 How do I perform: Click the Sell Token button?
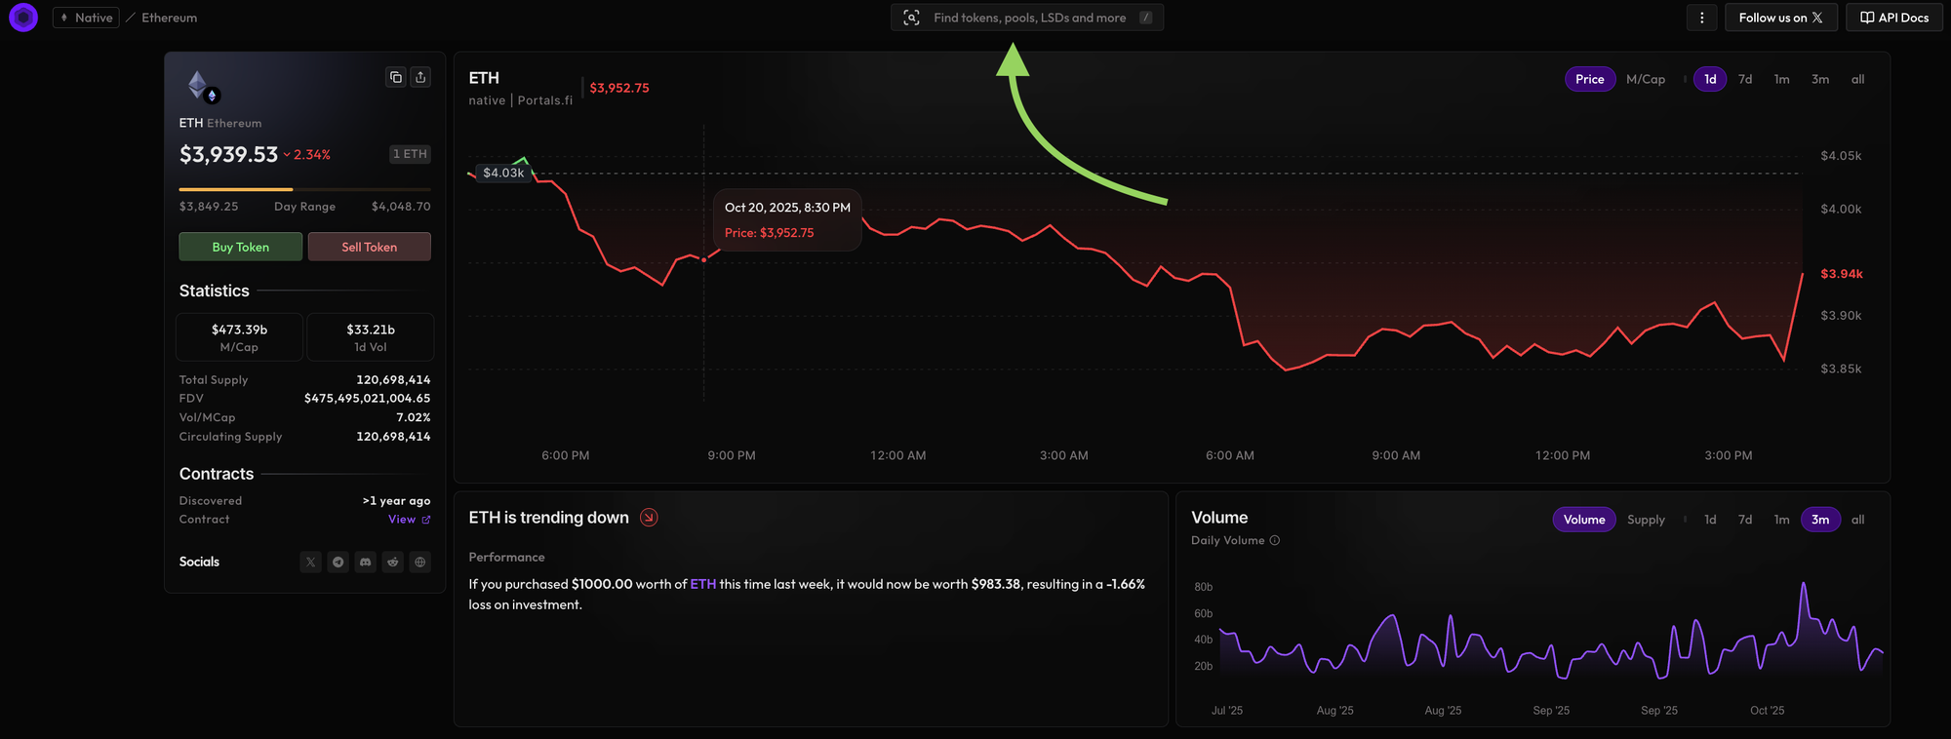pyautogui.click(x=370, y=247)
